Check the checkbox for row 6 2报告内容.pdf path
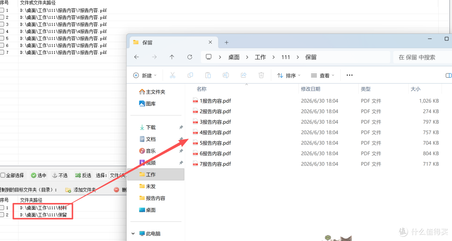This screenshot has width=452, height=241. tap(2, 45)
